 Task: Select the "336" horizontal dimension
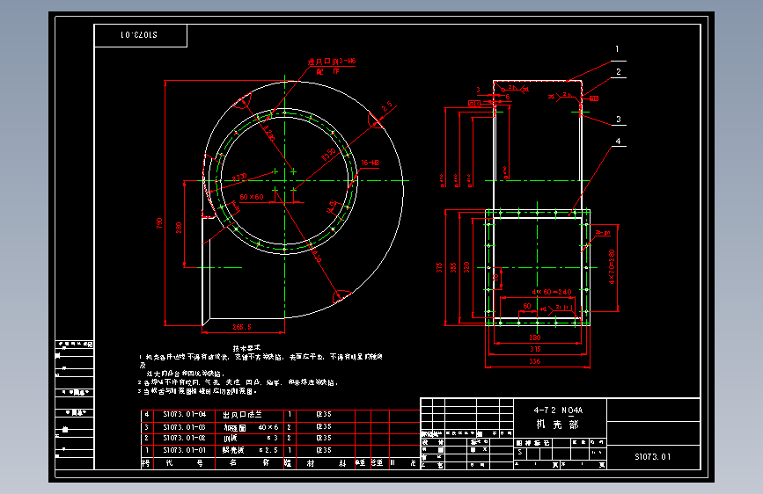535,361
